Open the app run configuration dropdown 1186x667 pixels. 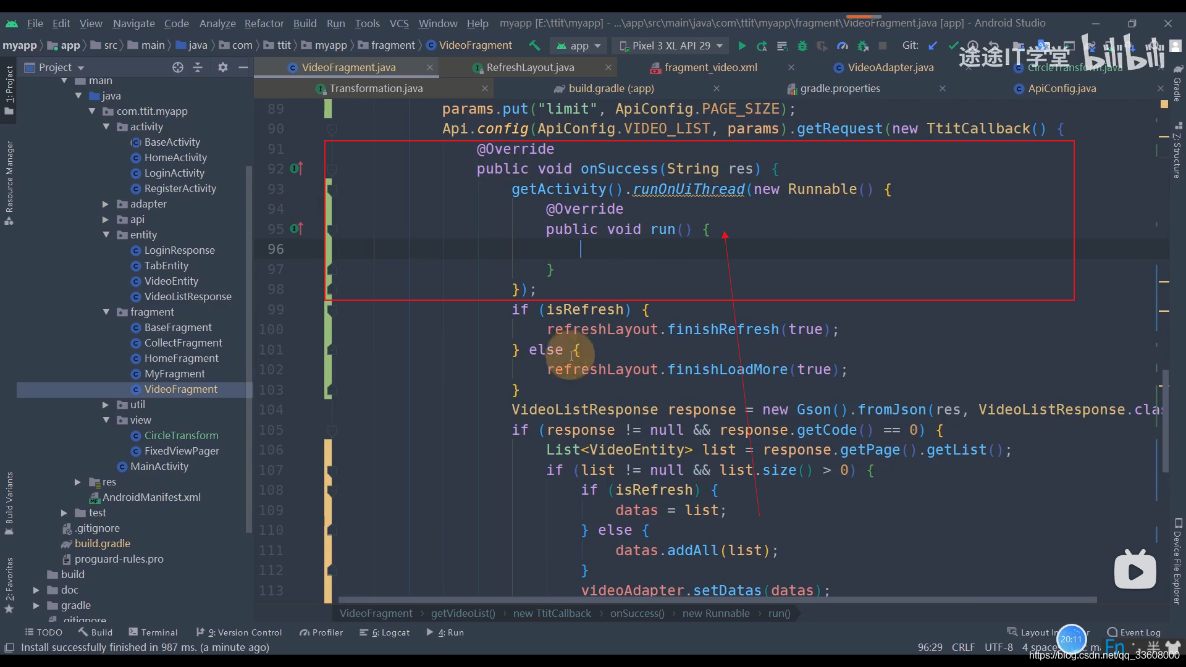pyautogui.click(x=578, y=46)
